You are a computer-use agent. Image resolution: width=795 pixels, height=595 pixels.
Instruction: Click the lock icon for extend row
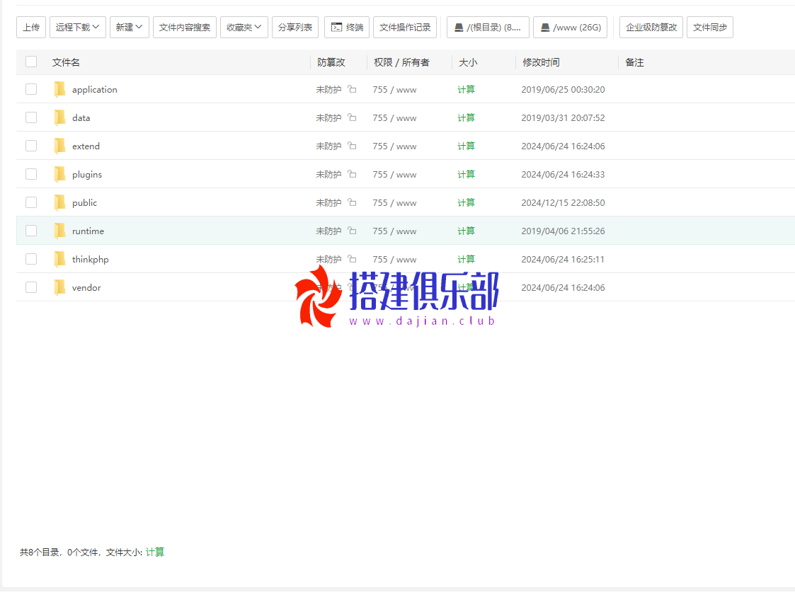pos(352,146)
